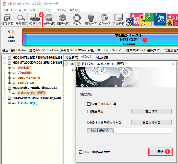
Task: Click the HD1 ST2000DM008 disk icon
Action: (x=9, y=63)
